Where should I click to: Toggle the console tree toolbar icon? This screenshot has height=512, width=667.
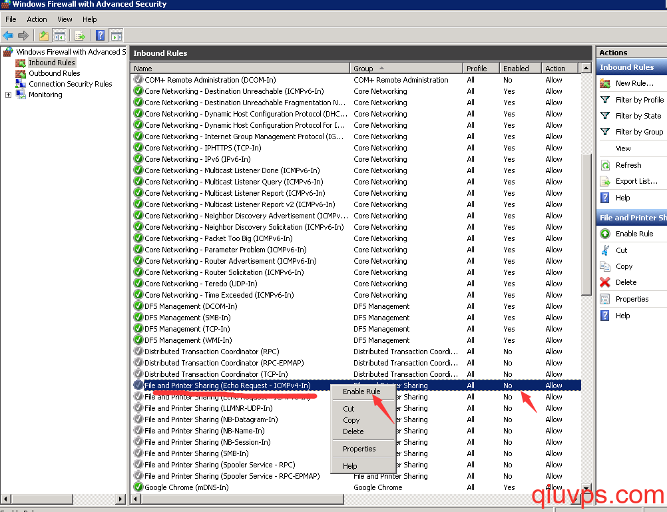(x=59, y=36)
